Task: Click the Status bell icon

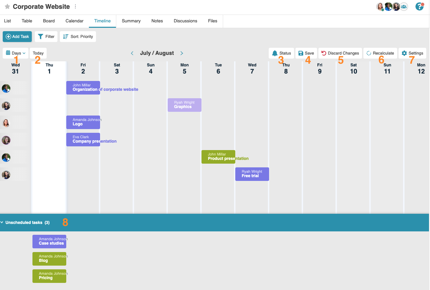Action: [x=275, y=53]
